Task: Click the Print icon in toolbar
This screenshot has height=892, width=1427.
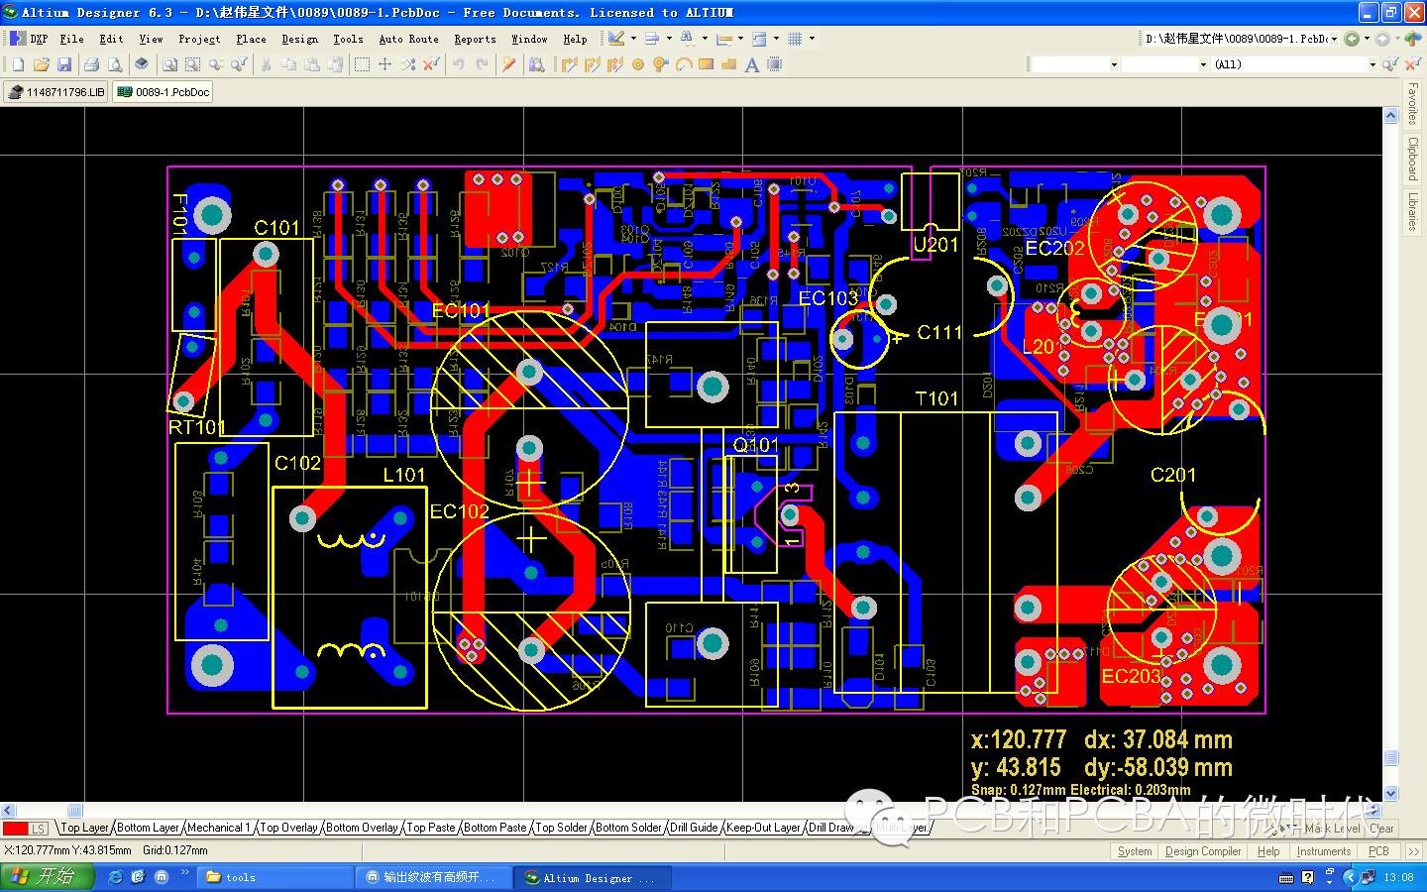Action: point(92,64)
